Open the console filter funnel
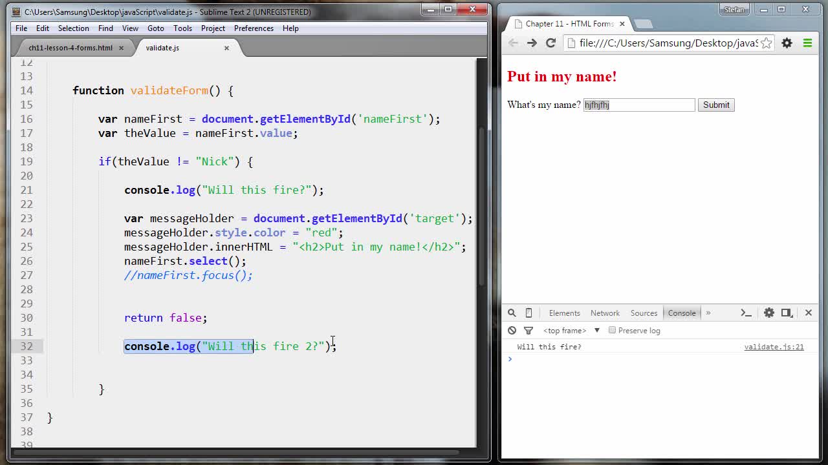The width and height of the screenshot is (828, 465). click(528, 330)
